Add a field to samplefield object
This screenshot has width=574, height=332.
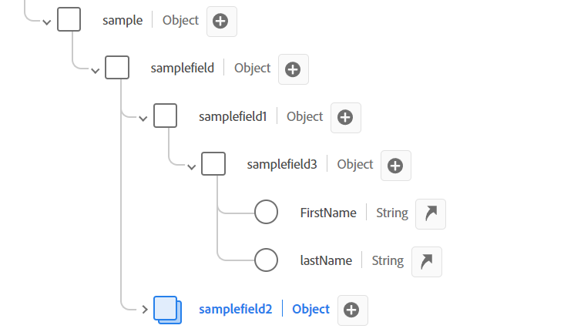(x=294, y=69)
